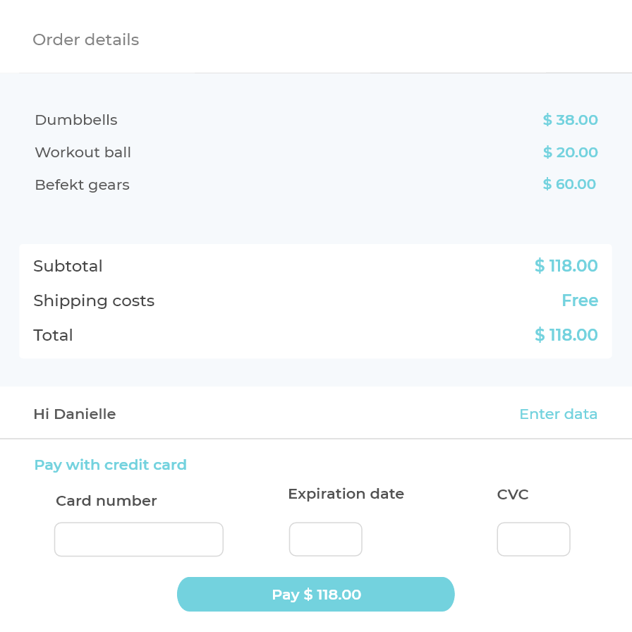Select the Dumbbells order item

click(76, 120)
